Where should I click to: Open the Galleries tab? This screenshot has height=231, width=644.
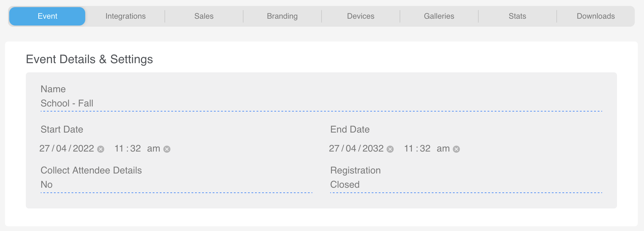point(439,16)
